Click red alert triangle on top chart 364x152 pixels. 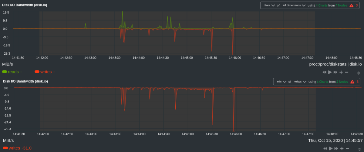351,5
